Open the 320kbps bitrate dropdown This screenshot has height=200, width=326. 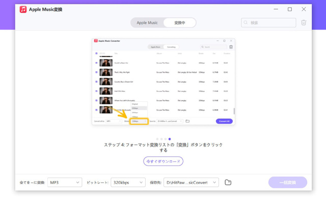click(x=128, y=182)
